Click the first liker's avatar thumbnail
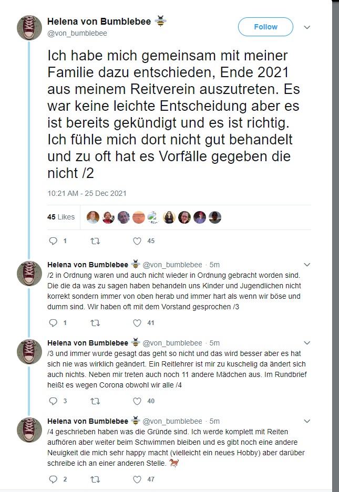The height and width of the screenshot is (492, 339). click(x=93, y=217)
